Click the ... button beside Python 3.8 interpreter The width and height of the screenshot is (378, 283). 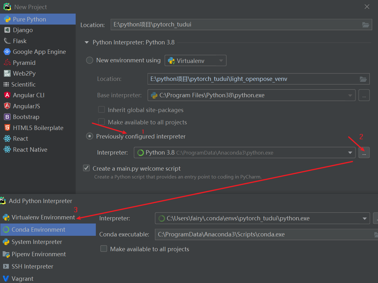(x=364, y=153)
